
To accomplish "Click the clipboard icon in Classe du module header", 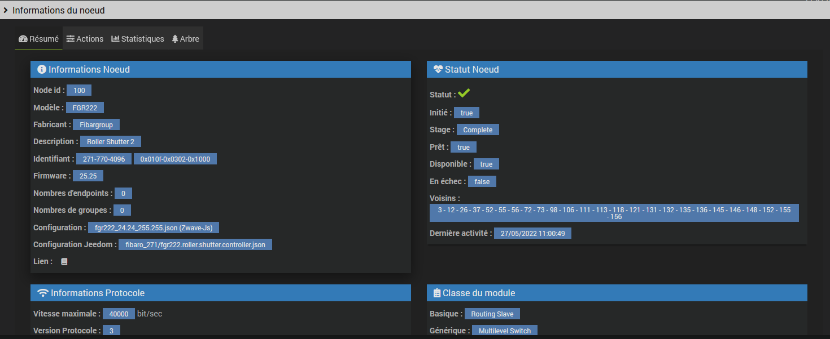I will [x=436, y=293].
